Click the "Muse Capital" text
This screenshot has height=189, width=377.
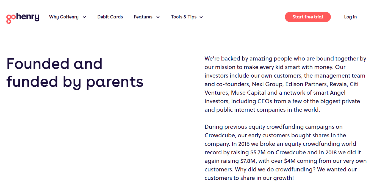pos(249,93)
